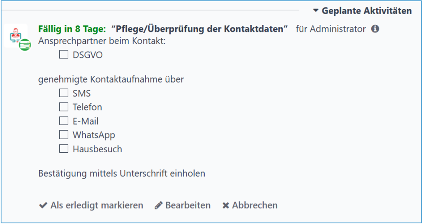Toggle the E-Mail checkbox

click(64, 121)
